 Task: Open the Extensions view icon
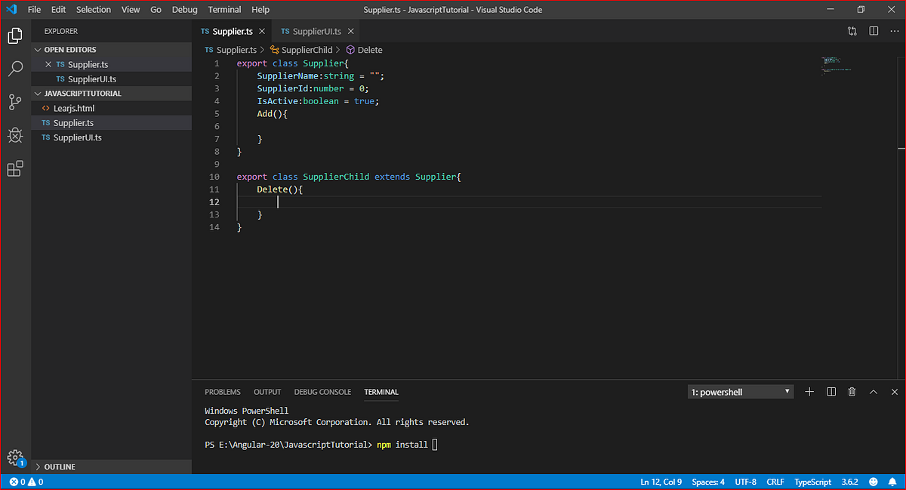coord(15,168)
